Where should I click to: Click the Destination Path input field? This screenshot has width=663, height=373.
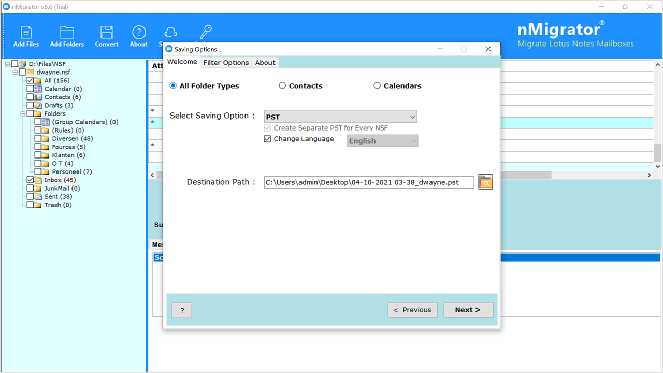click(369, 182)
